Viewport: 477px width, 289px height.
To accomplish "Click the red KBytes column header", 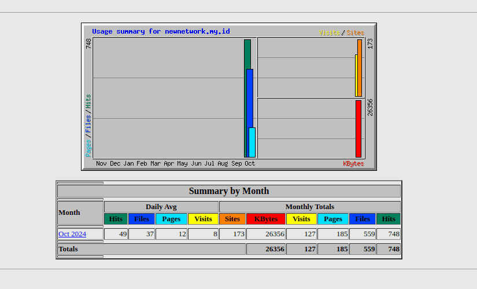I will 266,219.
